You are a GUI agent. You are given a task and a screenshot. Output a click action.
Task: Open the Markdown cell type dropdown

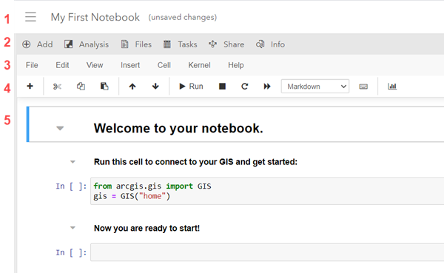[x=315, y=87]
